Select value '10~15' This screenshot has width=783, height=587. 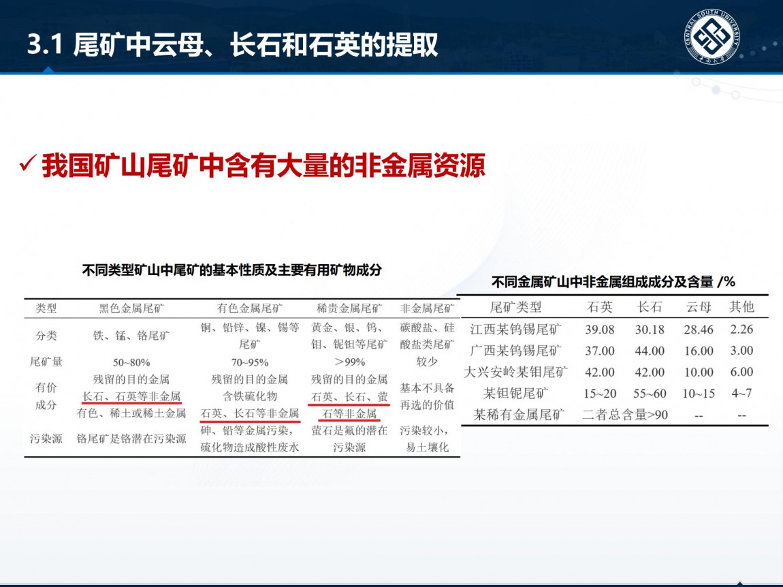[699, 394]
